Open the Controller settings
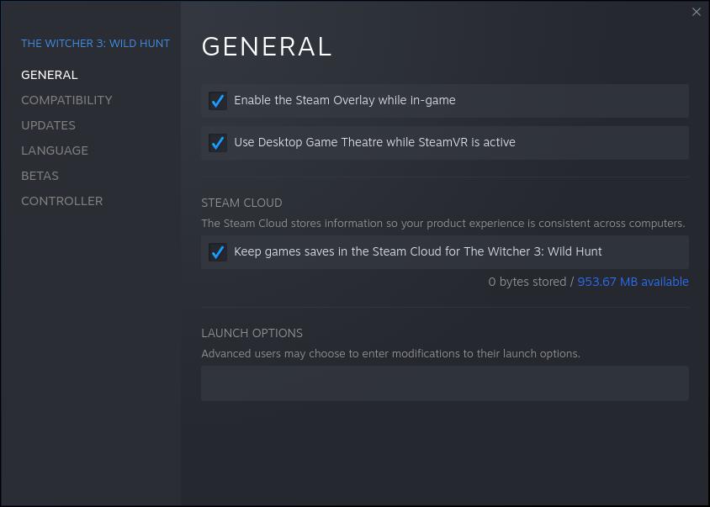710x507 pixels. click(62, 201)
